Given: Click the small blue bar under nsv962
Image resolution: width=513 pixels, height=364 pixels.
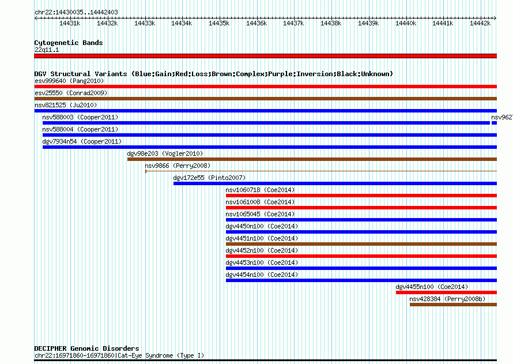Looking at the screenshot, I should point(495,123).
